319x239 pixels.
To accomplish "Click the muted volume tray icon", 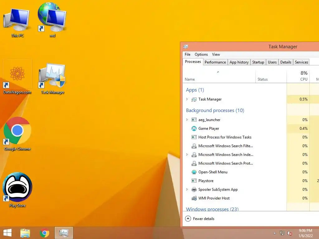I will 290,233.
